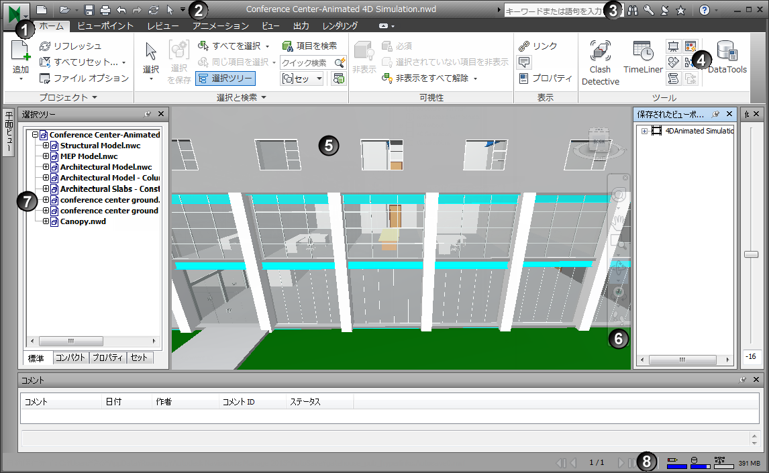
Task: Click the steering wheel icon on navigation bar
Action: 619,195
